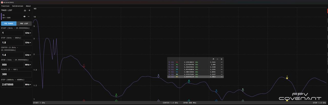Open STOP frequency unit dropdown
This screenshot has height=105, width=328.
click(x=28, y=42)
